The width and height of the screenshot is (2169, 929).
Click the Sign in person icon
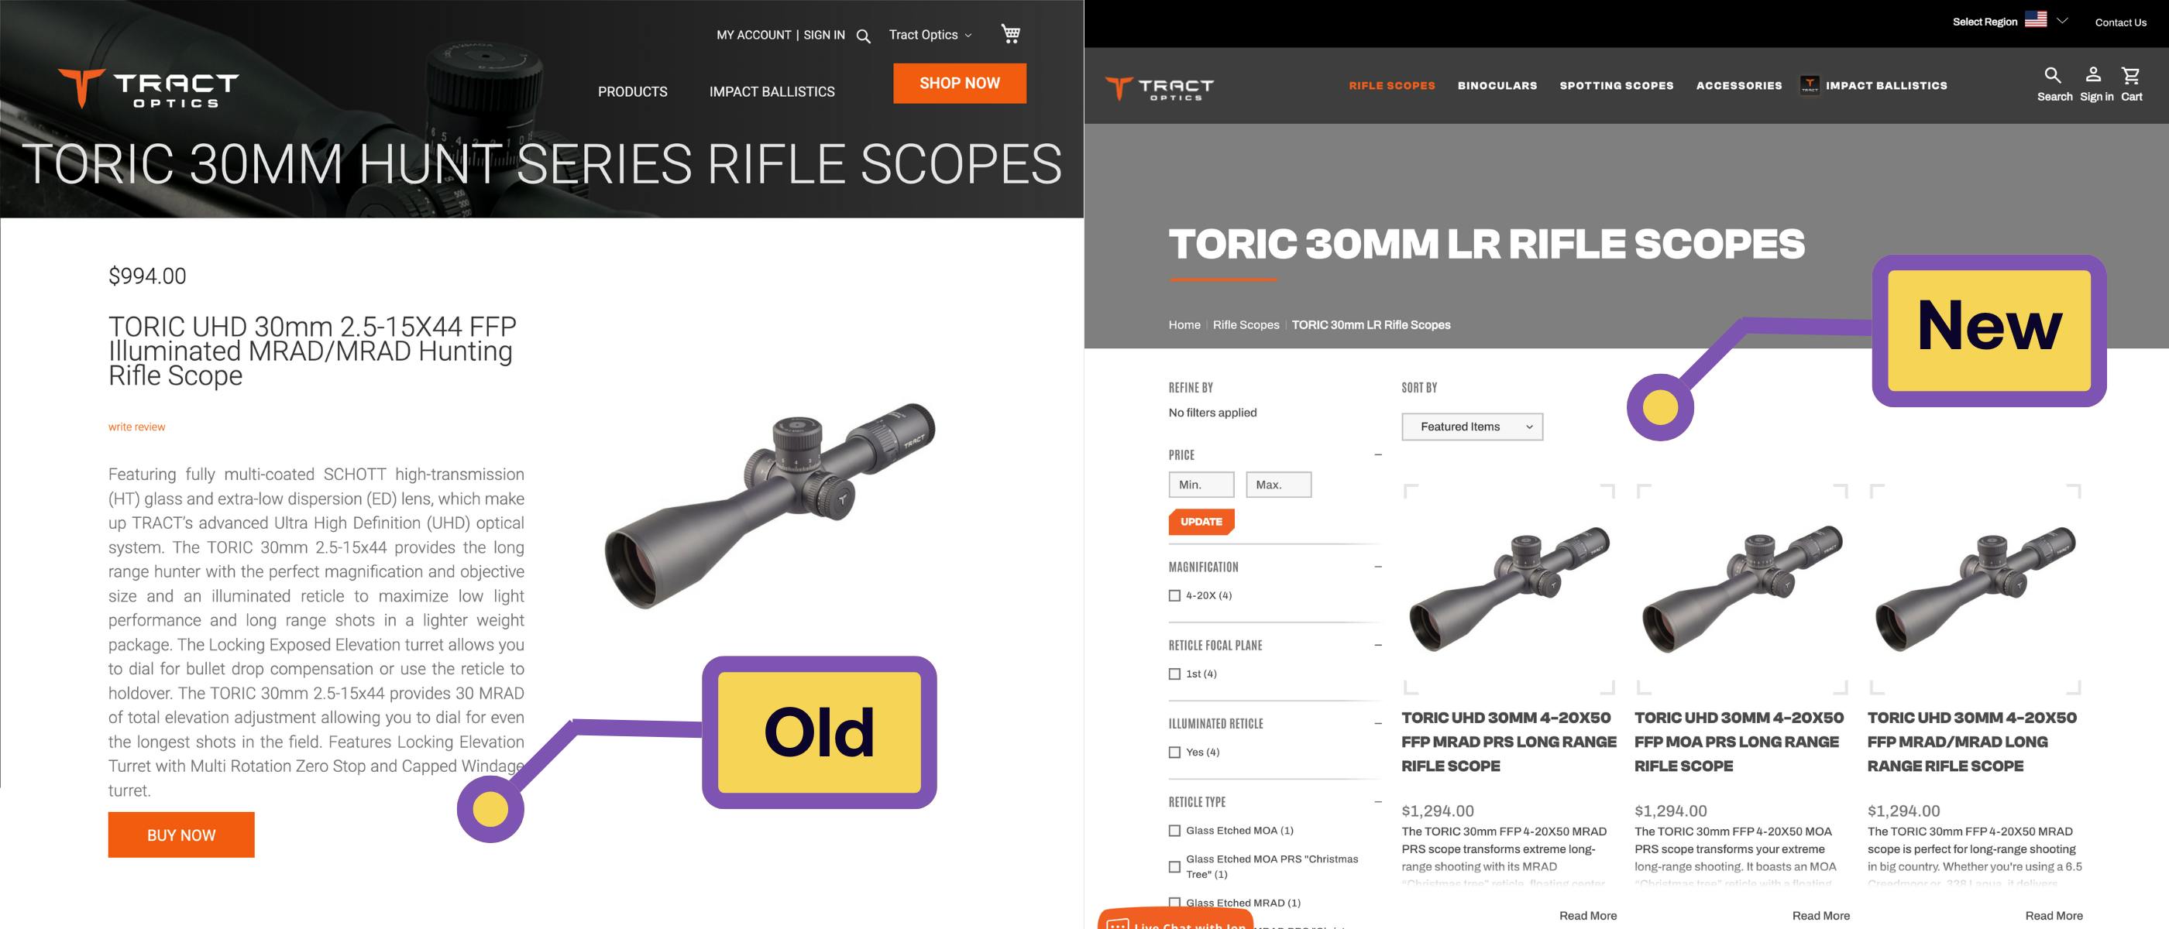pyautogui.click(x=2093, y=75)
